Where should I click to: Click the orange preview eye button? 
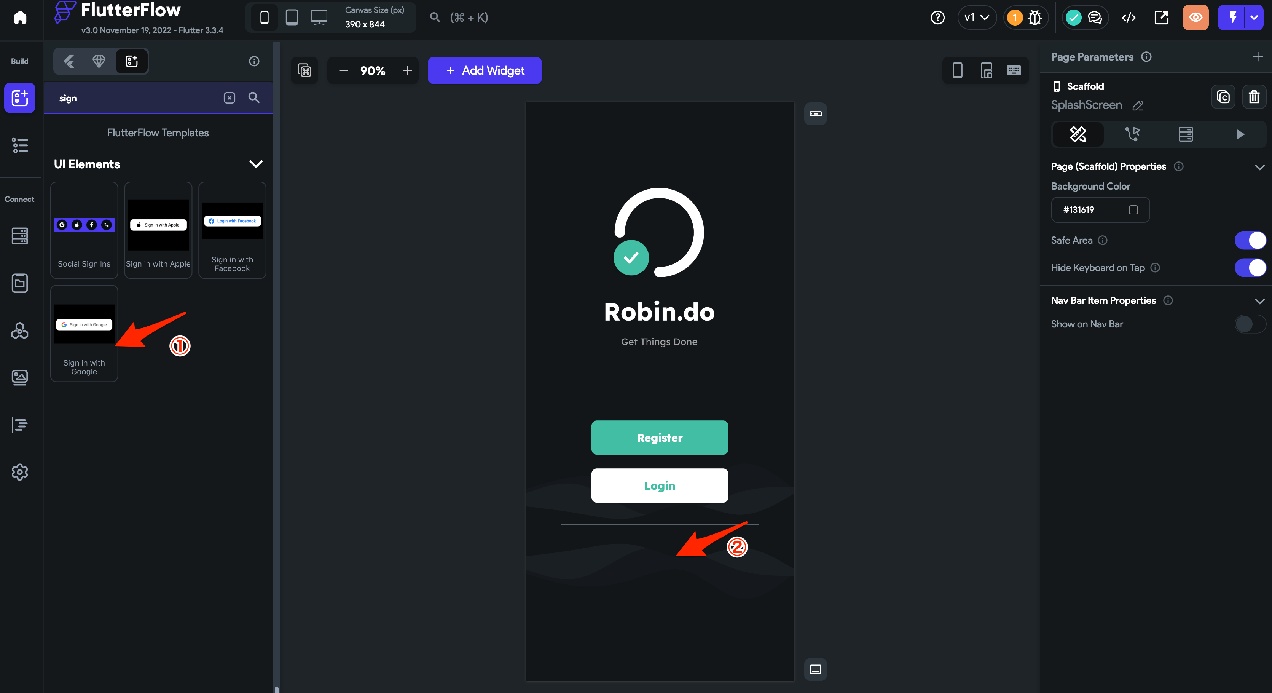click(1195, 18)
